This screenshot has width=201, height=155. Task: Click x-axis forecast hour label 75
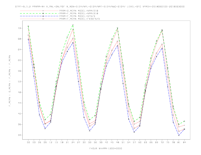[168, 142]
